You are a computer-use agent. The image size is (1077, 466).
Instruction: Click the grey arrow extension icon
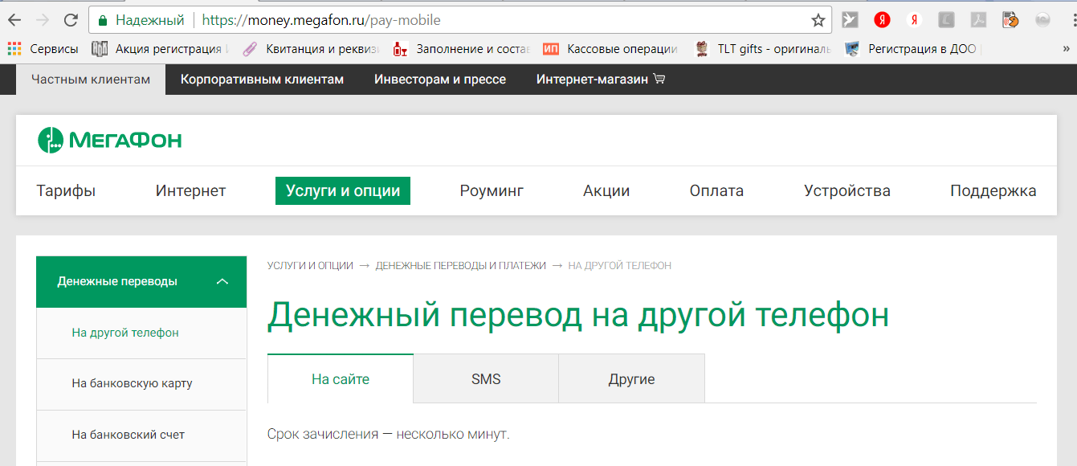tap(850, 20)
